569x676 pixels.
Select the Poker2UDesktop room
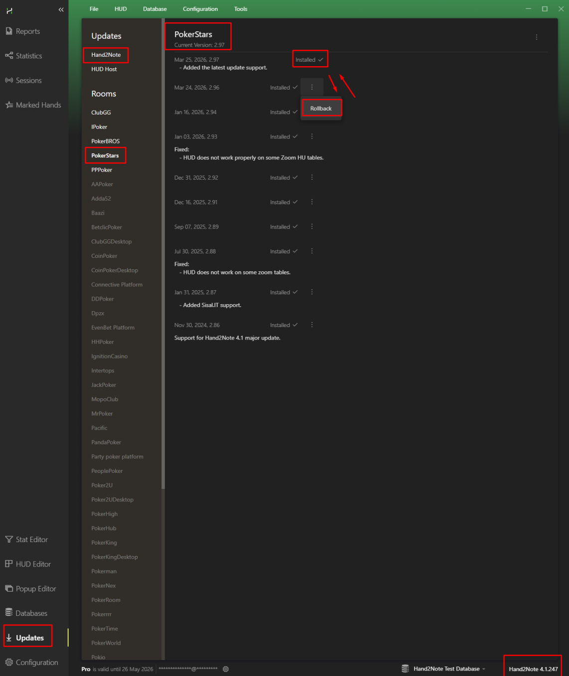click(113, 500)
